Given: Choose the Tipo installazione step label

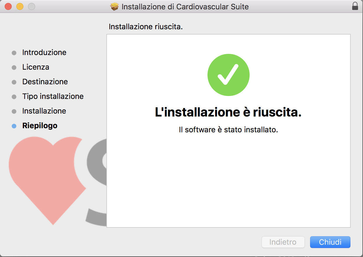Looking at the screenshot, I should point(53,96).
